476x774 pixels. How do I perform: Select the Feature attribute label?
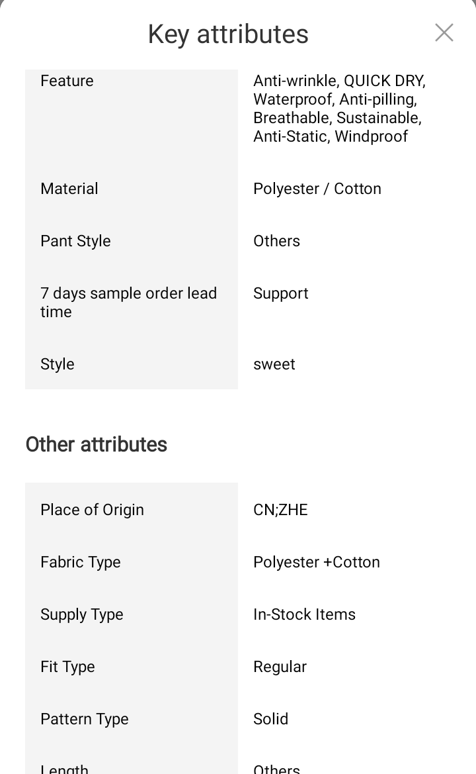click(67, 81)
